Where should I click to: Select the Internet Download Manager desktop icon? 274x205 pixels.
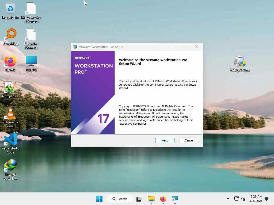[10, 170]
